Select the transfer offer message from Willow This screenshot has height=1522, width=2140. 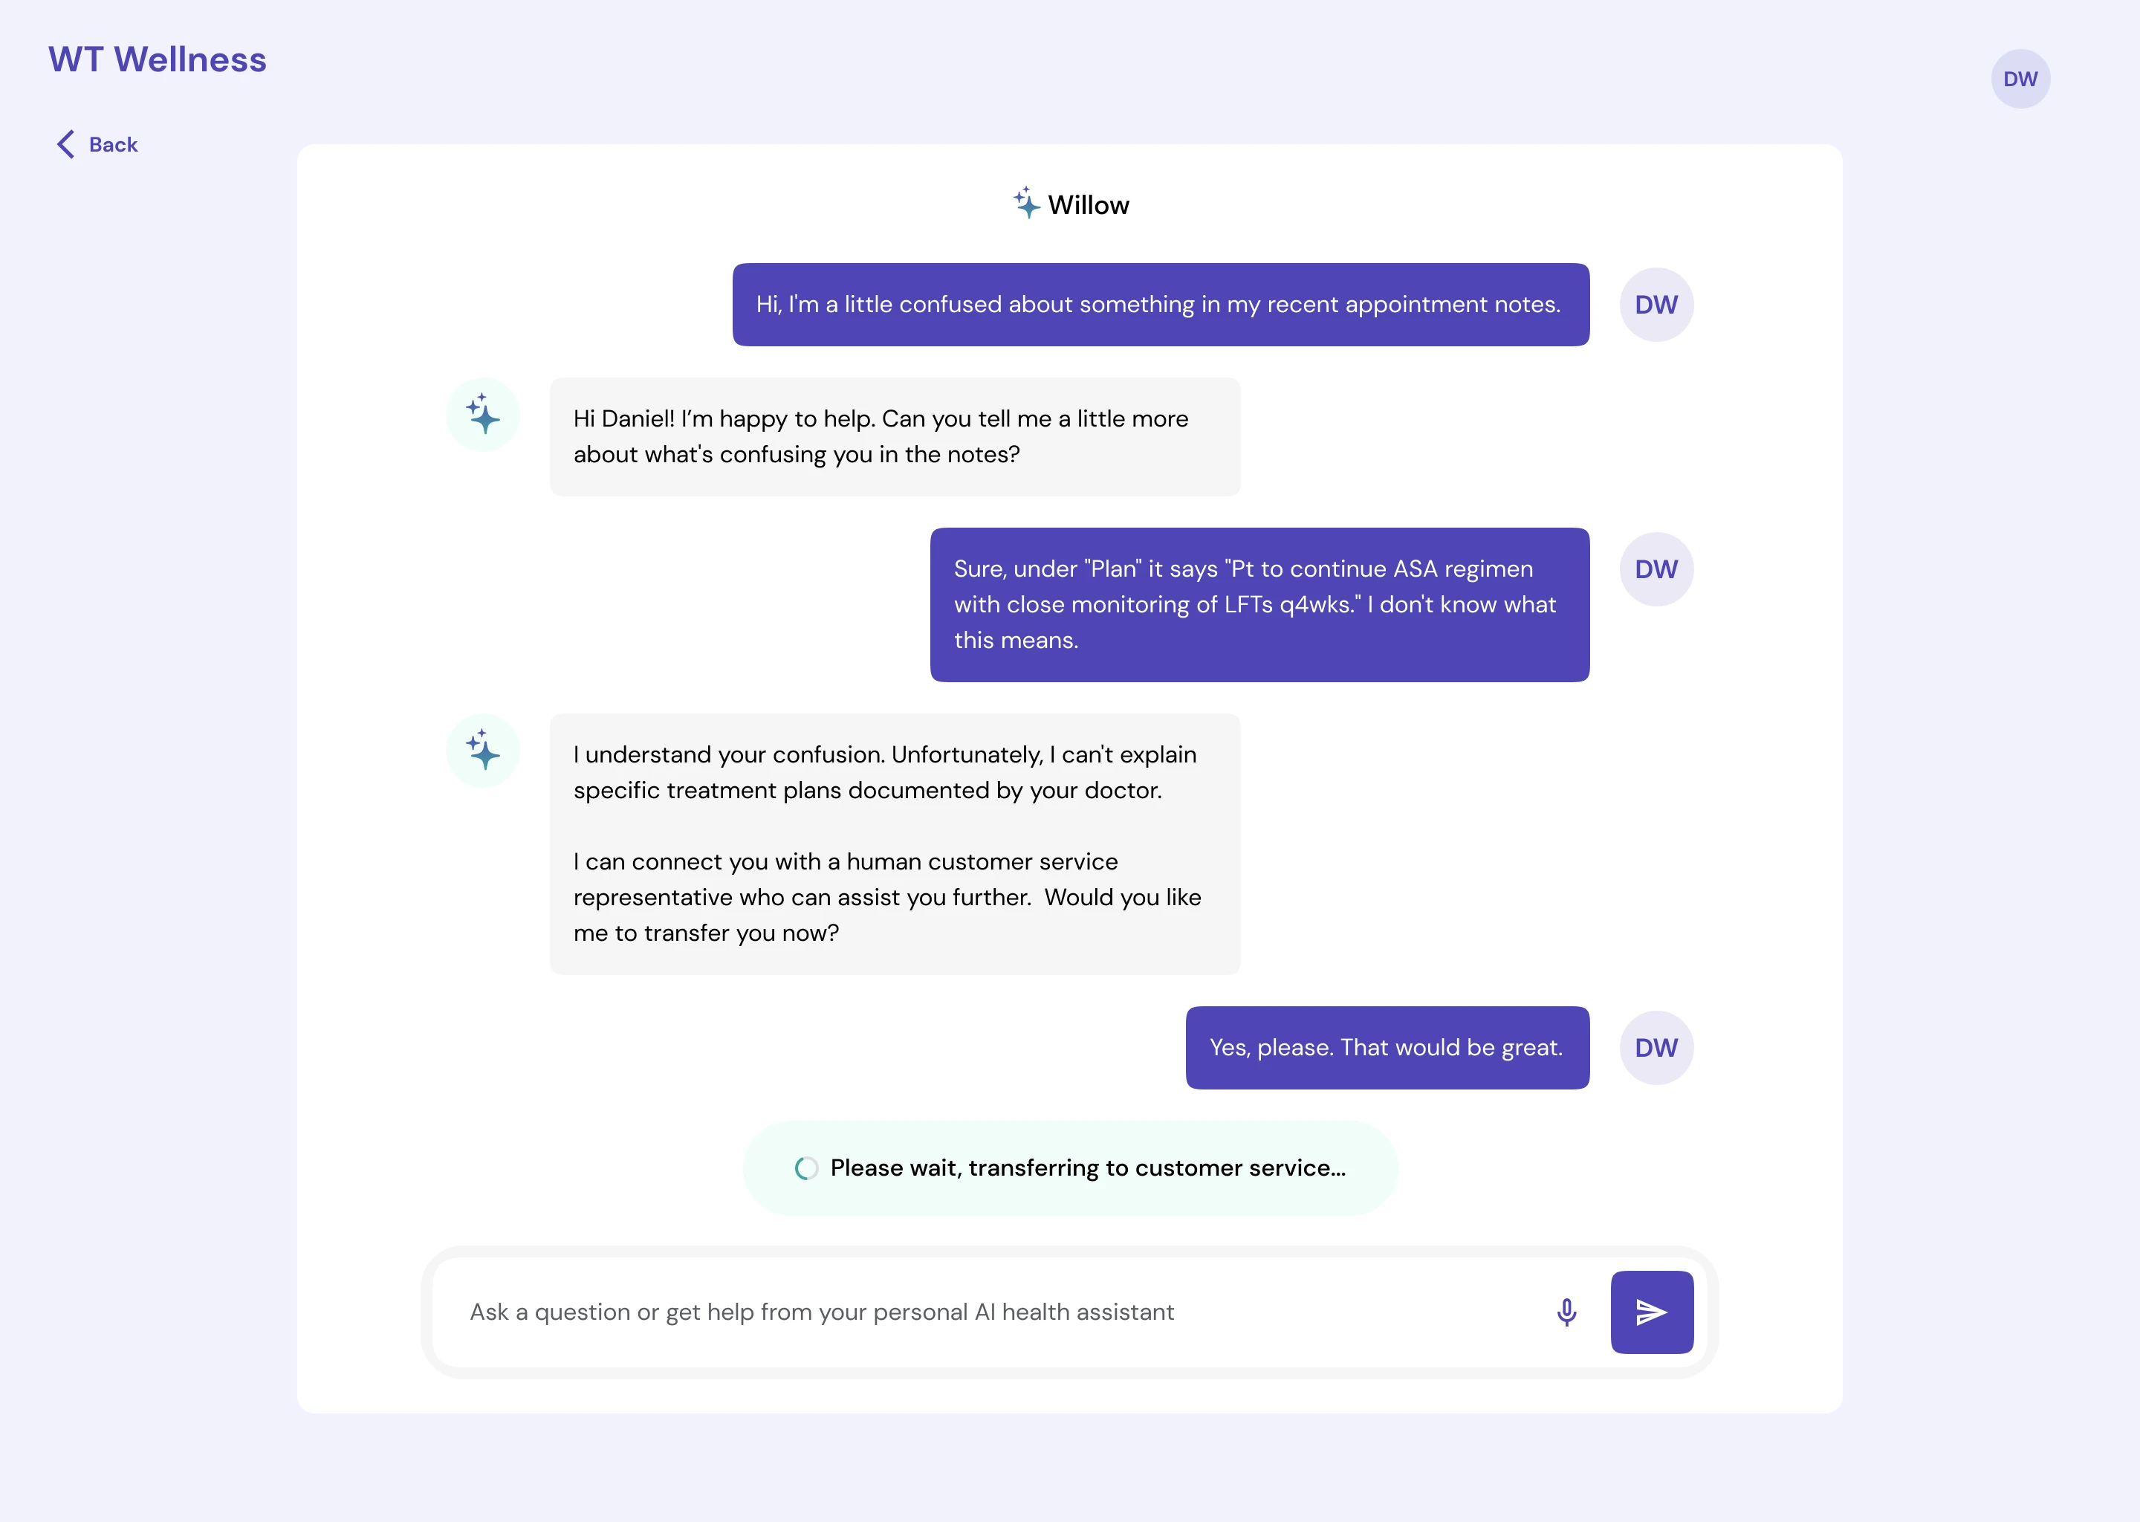coord(895,843)
